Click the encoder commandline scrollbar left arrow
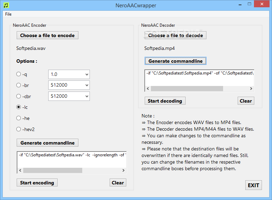This screenshot has width=272, height=200. (20, 171)
